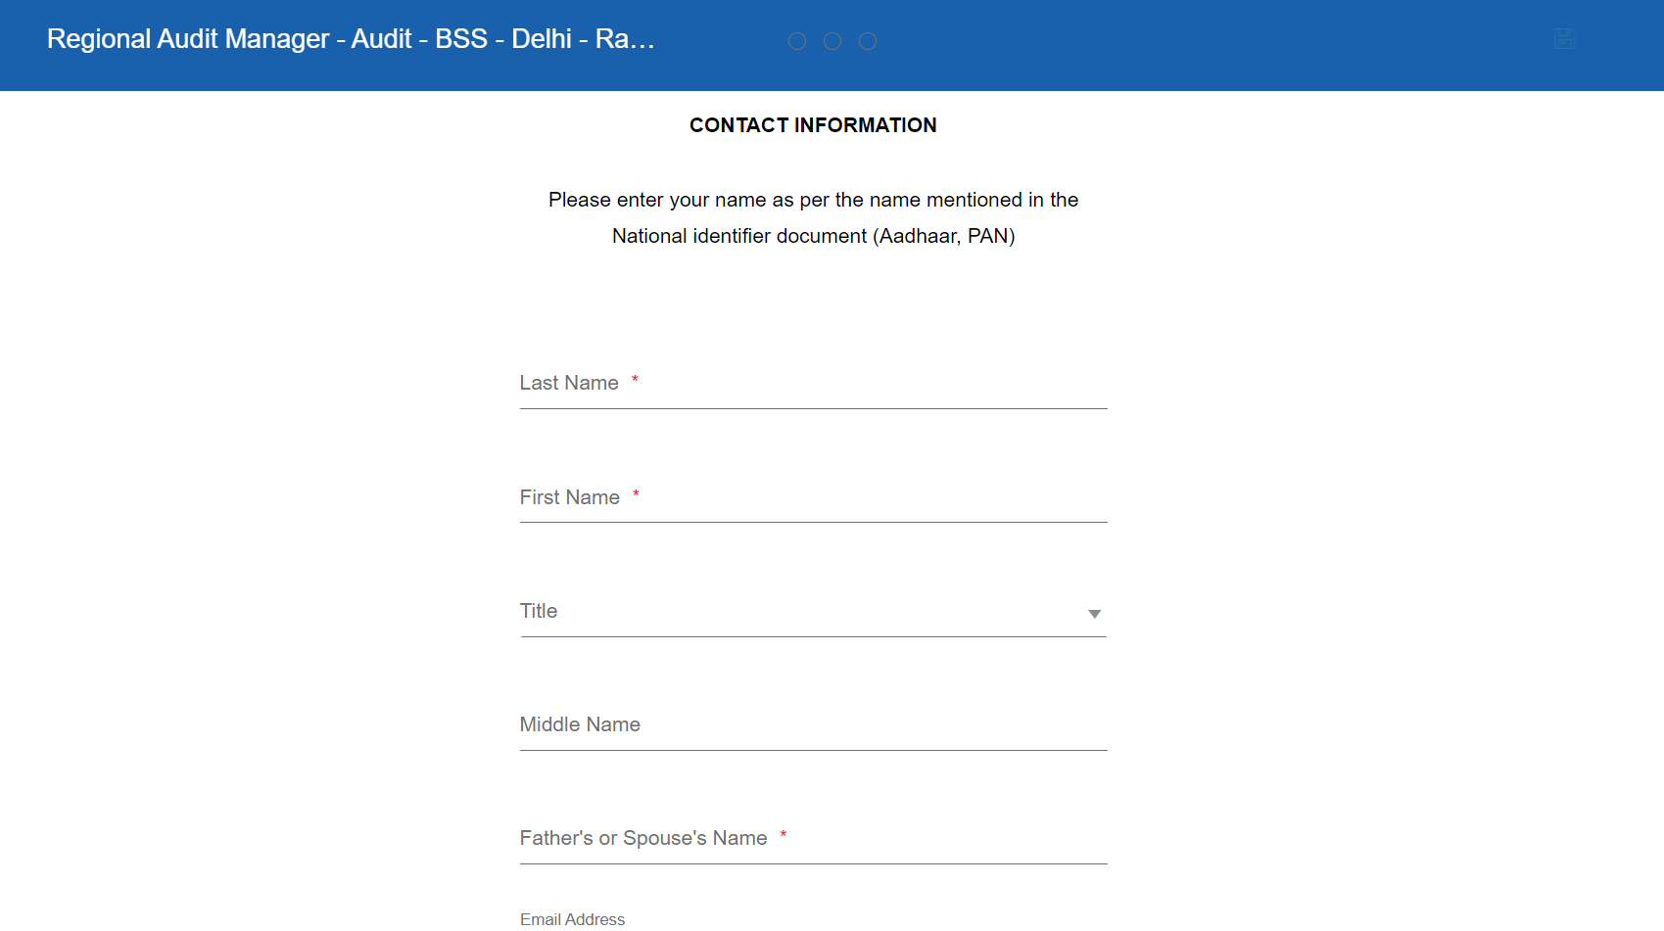Click the Middle Name label text
This screenshot has width=1664, height=931.
coord(580,724)
